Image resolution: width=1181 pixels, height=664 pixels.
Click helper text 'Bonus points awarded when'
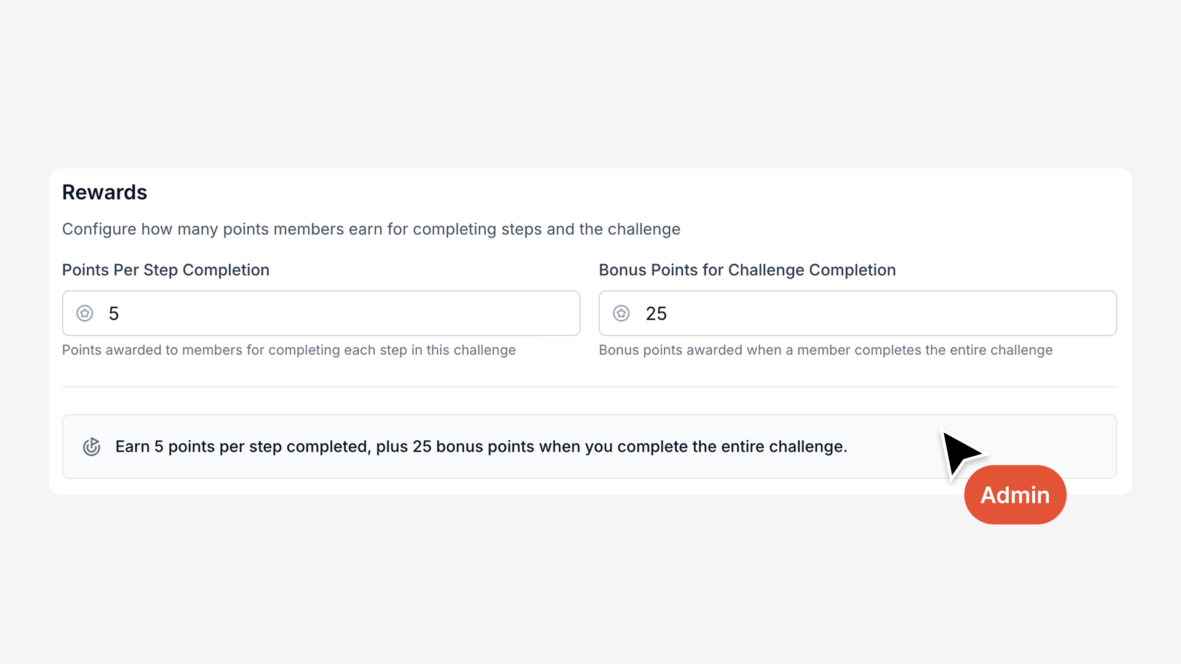pyautogui.click(x=825, y=350)
